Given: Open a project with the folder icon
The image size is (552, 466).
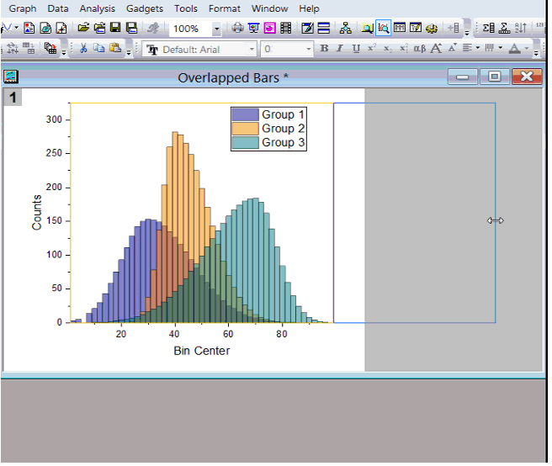Looking at the screenshot, I should click(83, 28).
